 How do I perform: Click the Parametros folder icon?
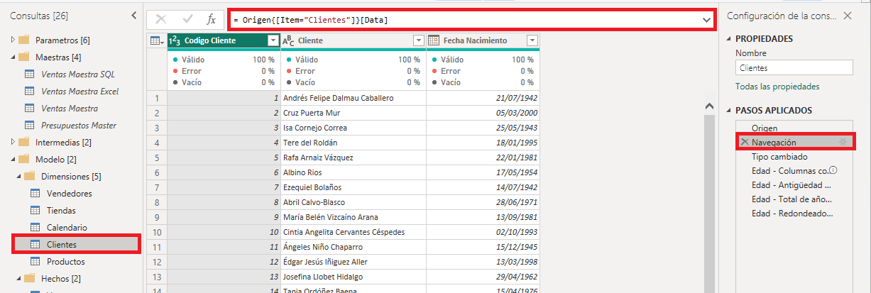(x=23, y=40)
